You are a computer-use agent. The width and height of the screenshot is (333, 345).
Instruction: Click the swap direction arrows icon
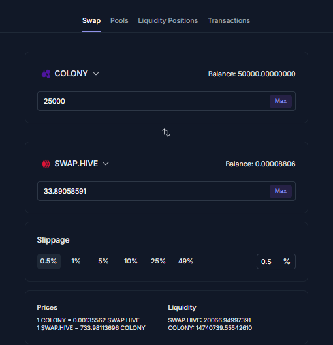[x=166, y=132]
